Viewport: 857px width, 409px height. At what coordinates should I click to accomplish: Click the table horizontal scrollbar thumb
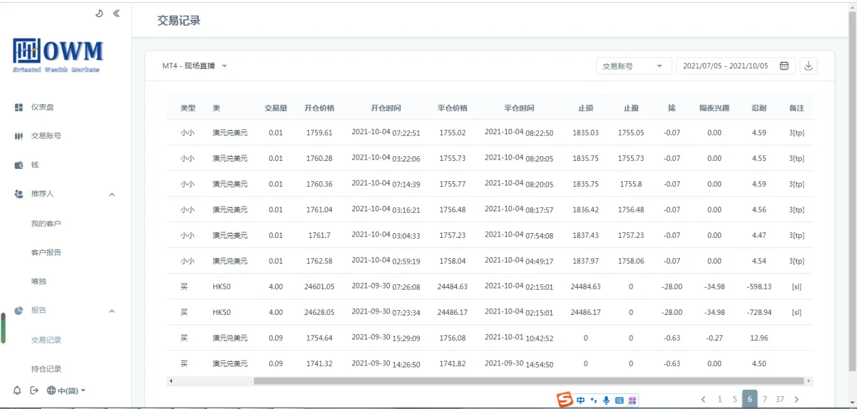pos(529,381)
